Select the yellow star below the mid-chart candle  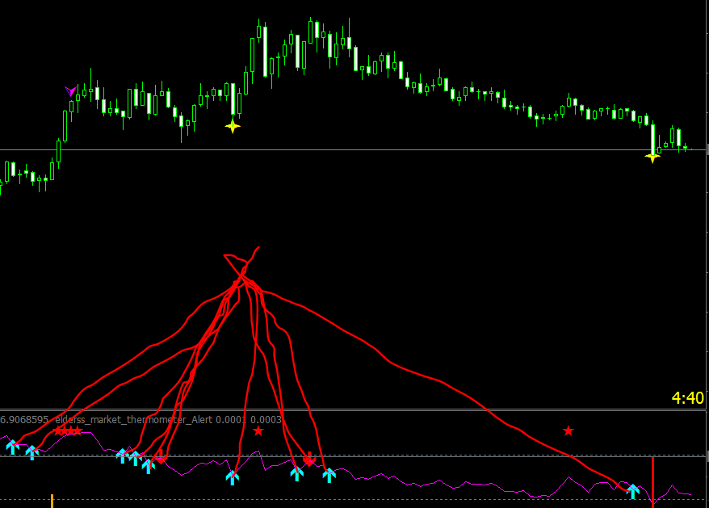coord(233,127)
